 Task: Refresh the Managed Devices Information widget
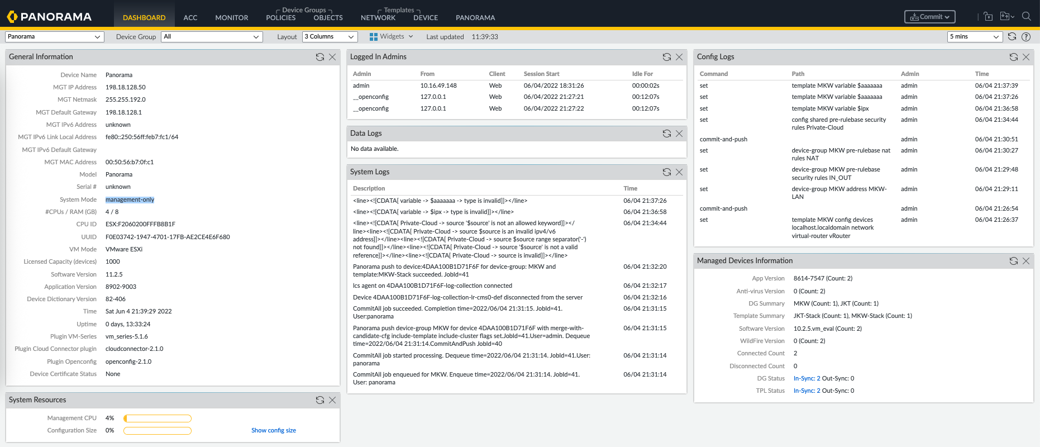[x=1014, y=261]
